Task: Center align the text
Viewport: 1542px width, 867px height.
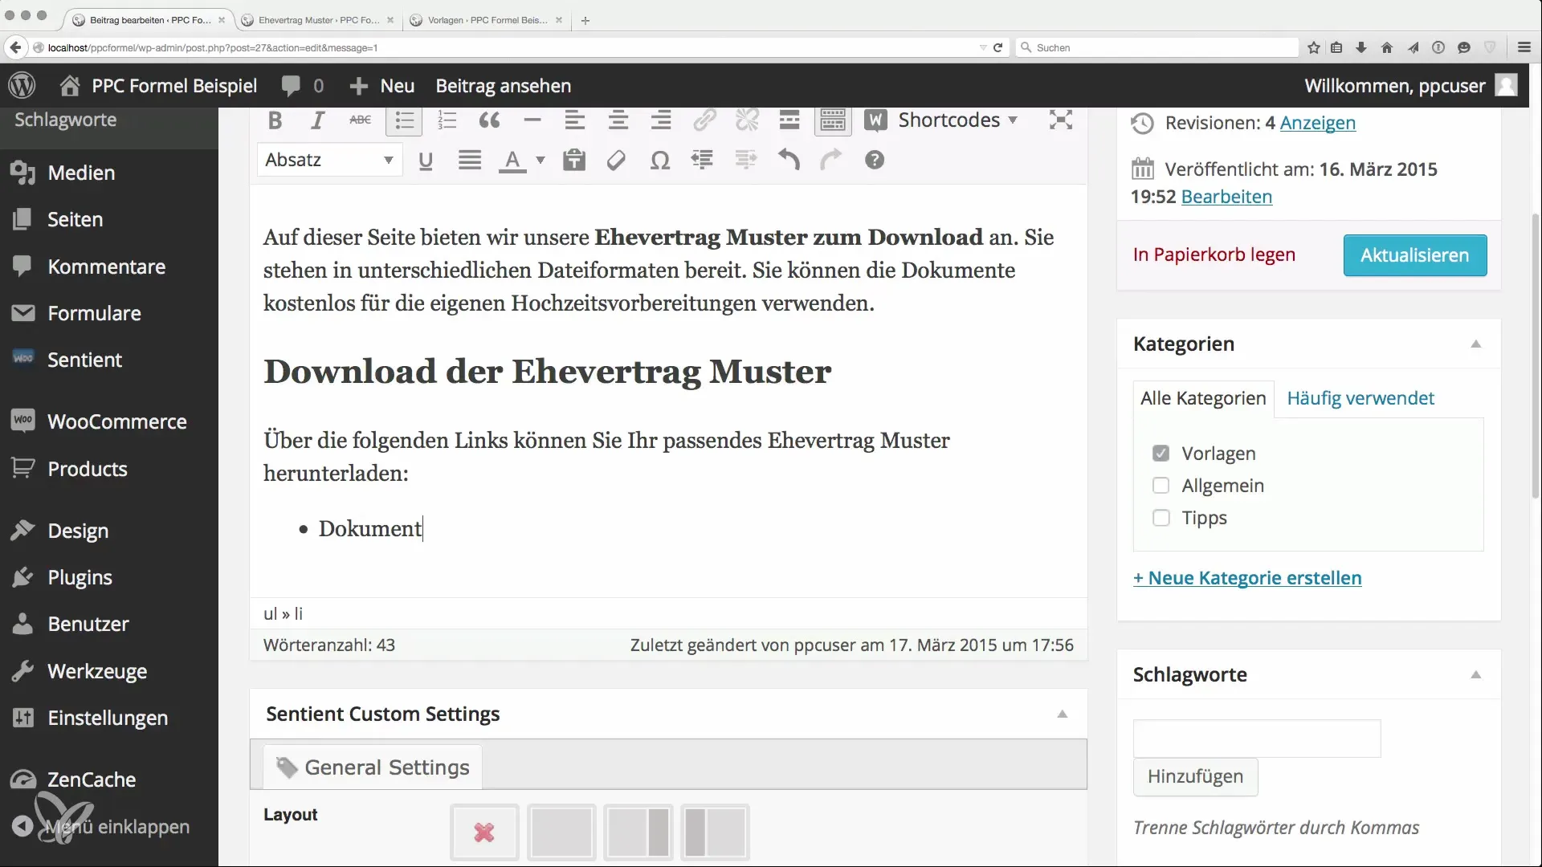Action: [x=618, y=120]
